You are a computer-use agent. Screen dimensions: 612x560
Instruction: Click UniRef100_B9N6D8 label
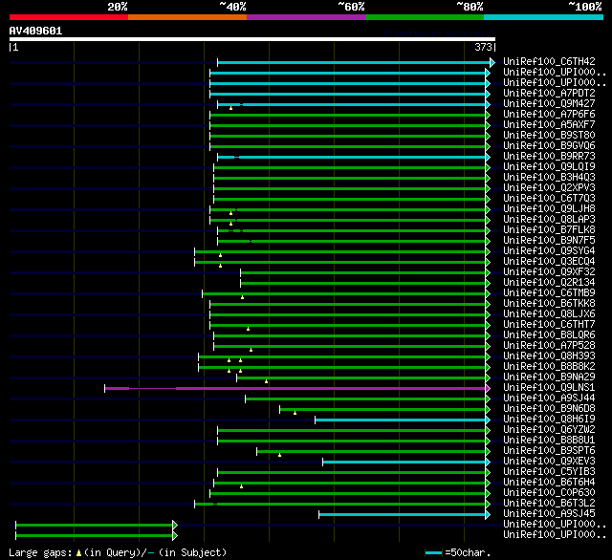[549, 409]
